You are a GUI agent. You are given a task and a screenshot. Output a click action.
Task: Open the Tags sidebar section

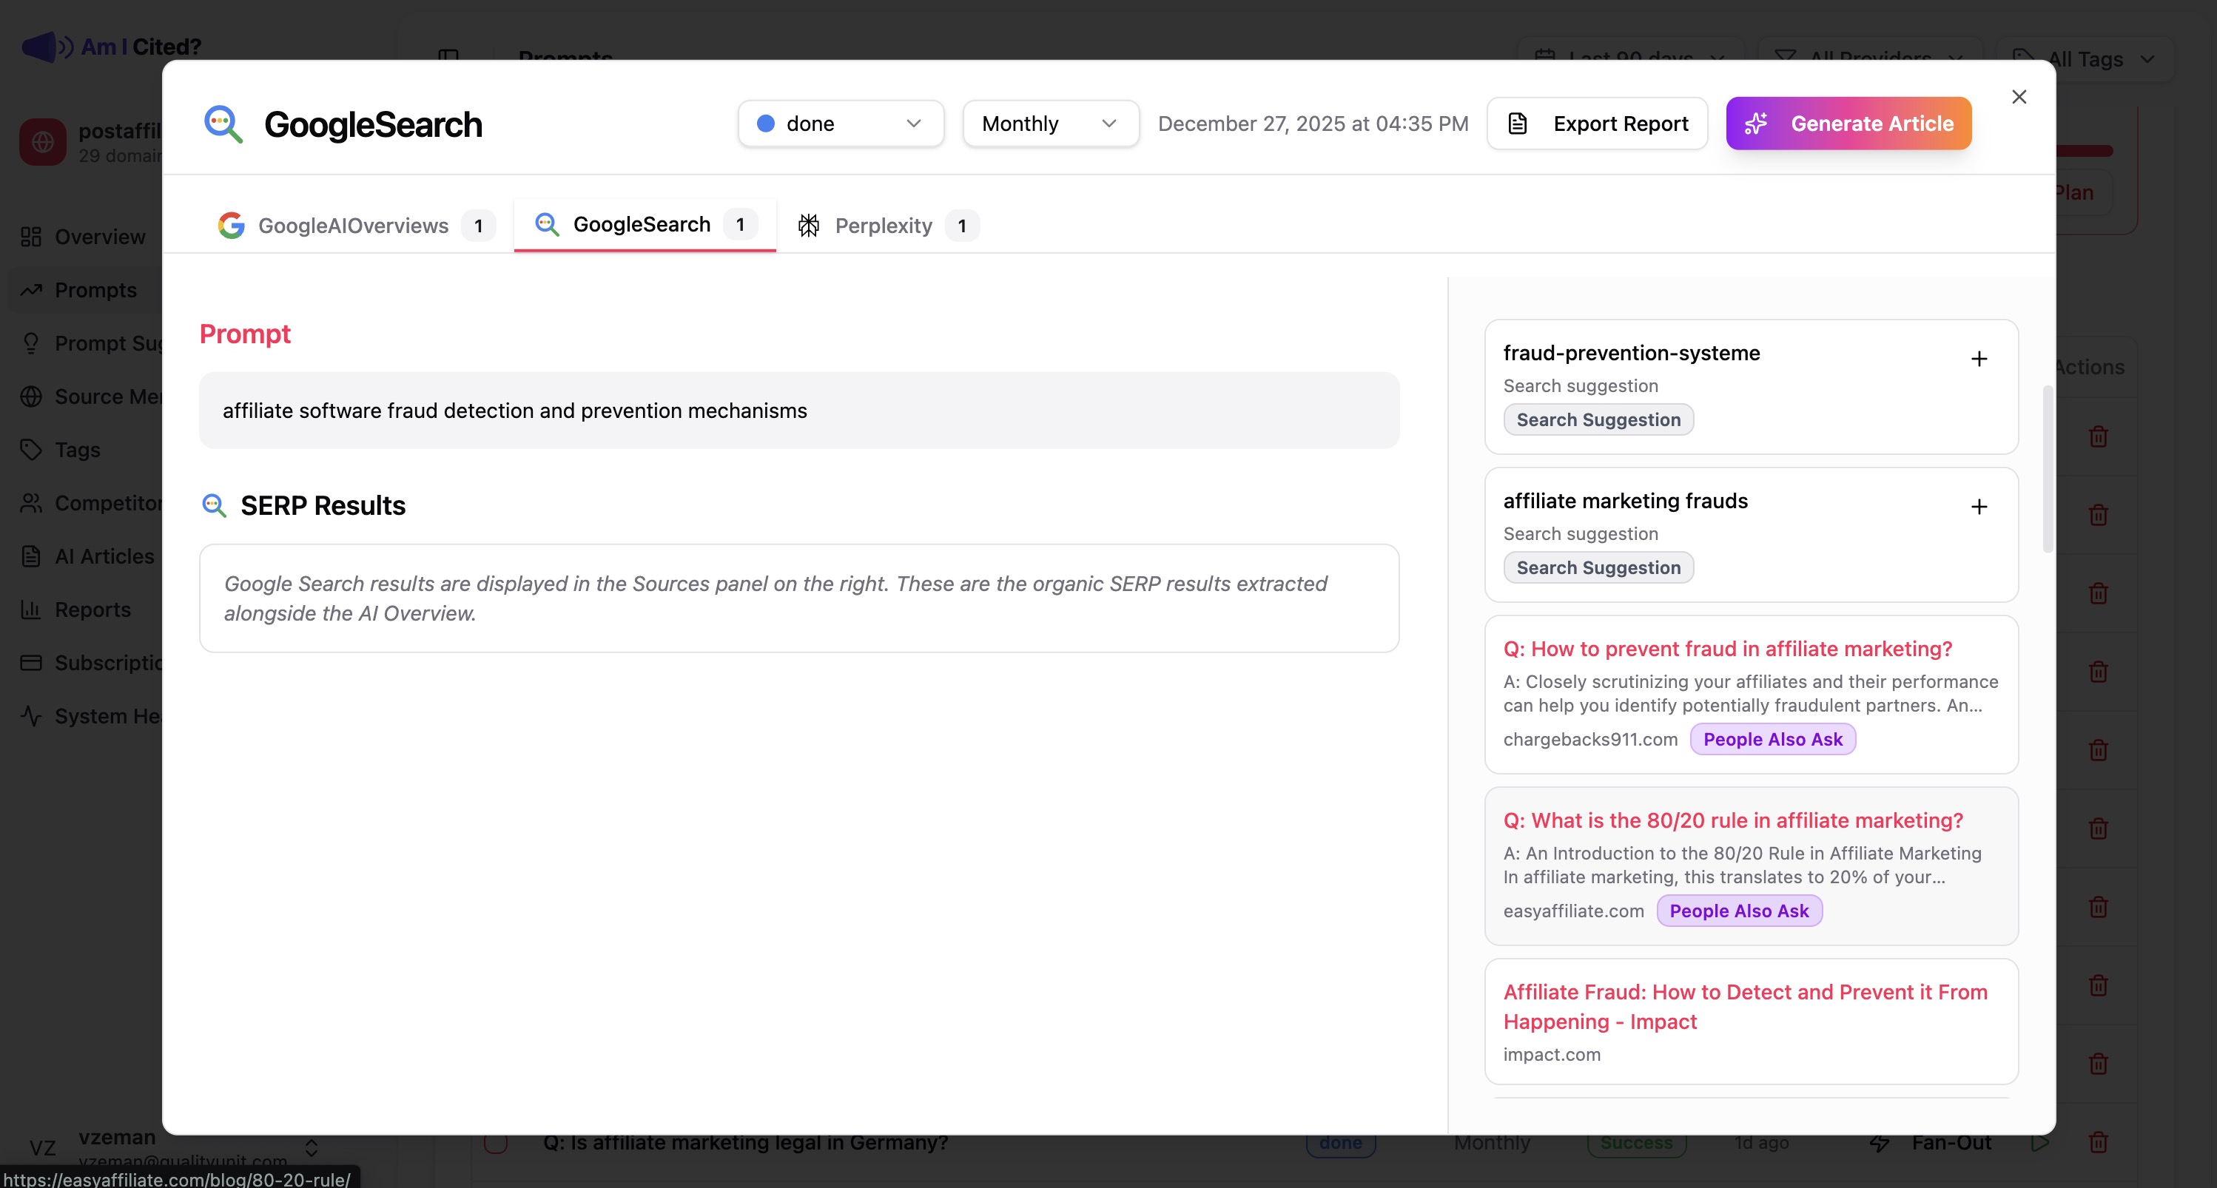(x=77, y=449)
